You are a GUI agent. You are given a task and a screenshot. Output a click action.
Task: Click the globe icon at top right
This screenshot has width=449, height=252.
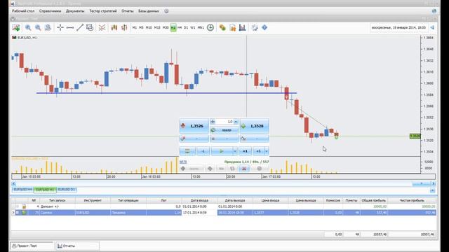coord(434,11)
